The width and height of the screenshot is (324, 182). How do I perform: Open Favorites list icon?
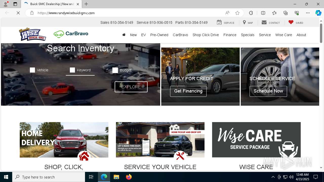point(274,13)
